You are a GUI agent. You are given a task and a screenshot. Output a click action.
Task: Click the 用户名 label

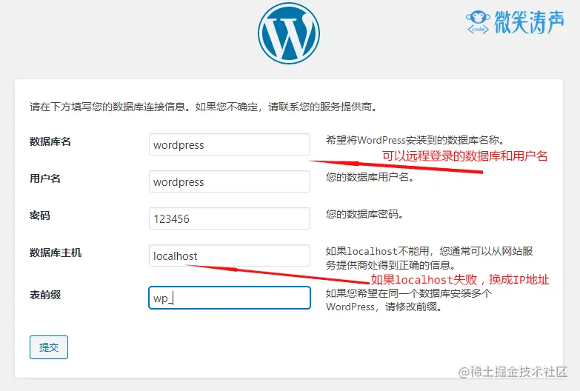[x=45, y=178]
